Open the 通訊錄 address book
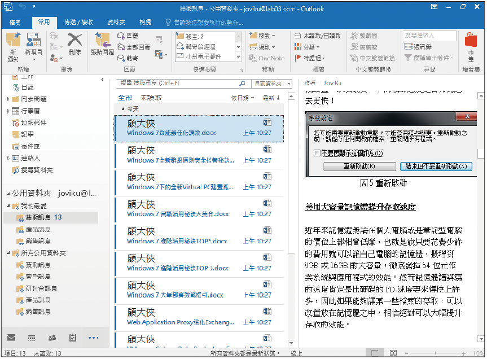 pyautogui.click(x=418, y=47)
